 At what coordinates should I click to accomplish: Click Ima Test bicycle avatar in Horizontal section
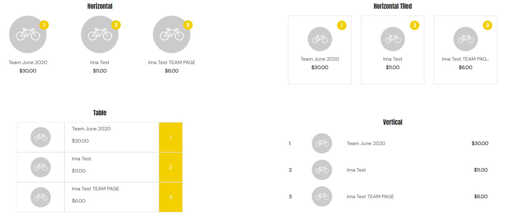pyautogui.click(x=100, y=34)
